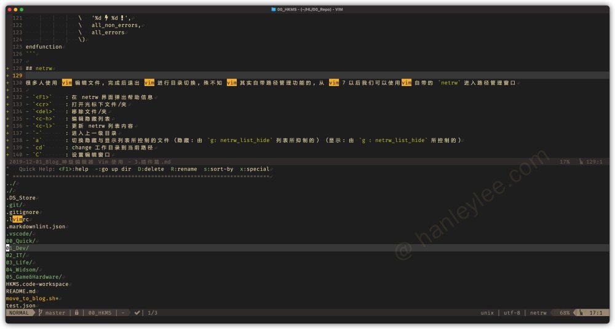Click the NORMAL mode indicator
Screen dimensions: 615x329
pos(19,312)
